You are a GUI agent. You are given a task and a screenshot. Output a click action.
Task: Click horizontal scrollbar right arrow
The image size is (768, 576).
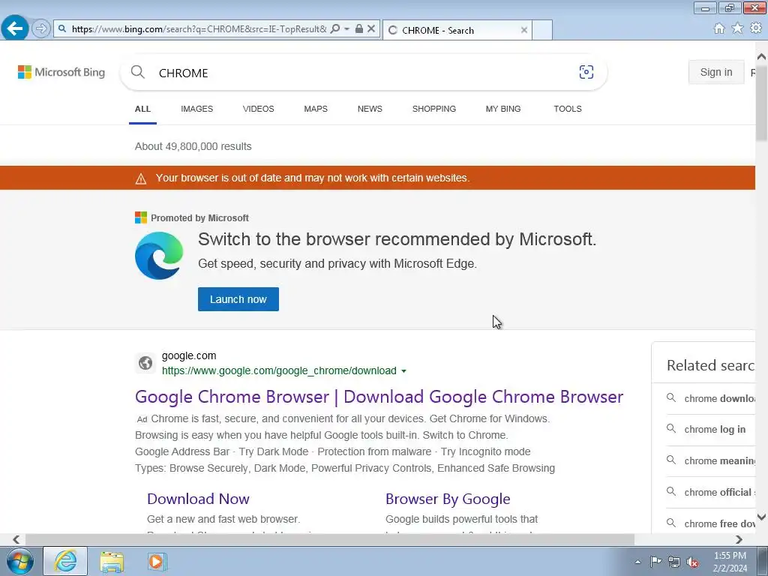pyautogui.click(x=739, y=539)
